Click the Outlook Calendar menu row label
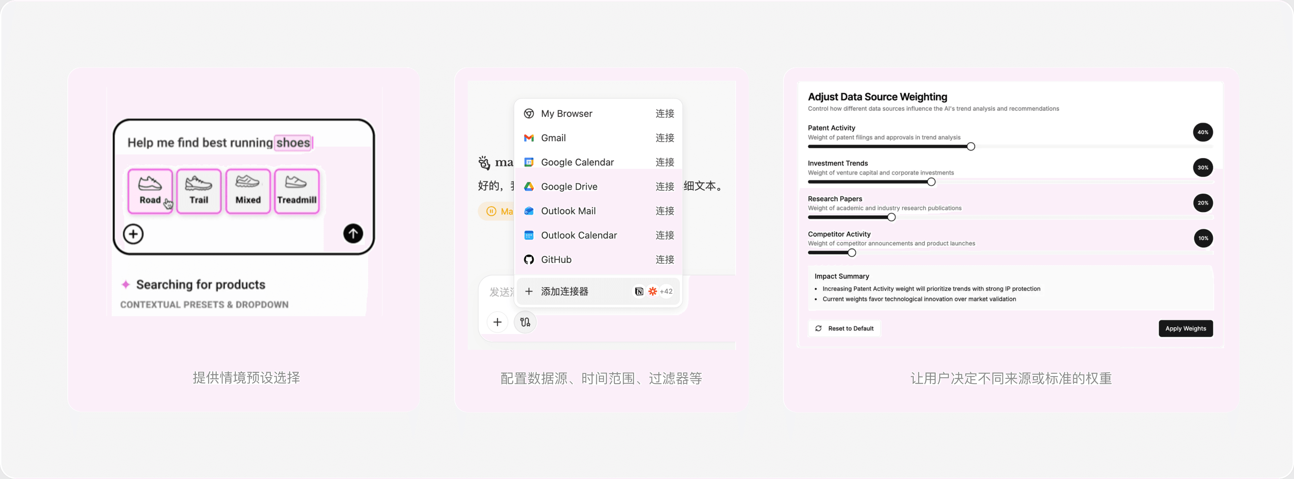The width and height of the screenshot is (1294, 479). coord(579,235)
